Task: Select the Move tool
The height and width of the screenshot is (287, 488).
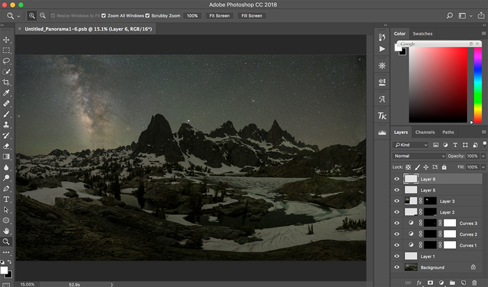Action: [x=6, y=40]
